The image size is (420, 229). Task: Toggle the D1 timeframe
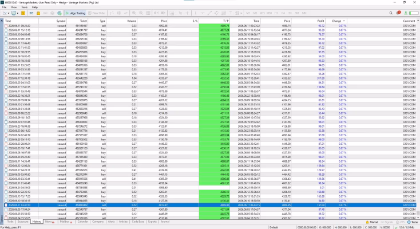pyautogui.click(x=290, y=13)
